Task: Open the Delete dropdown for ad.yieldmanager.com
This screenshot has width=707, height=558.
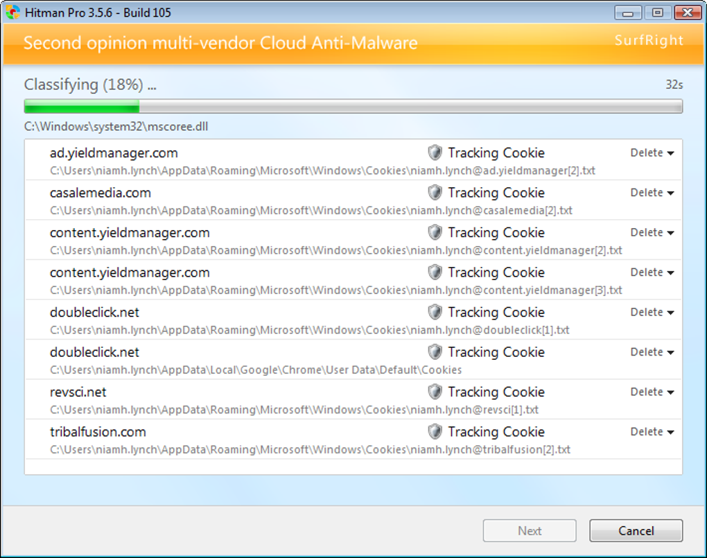Action: [652, 153]
